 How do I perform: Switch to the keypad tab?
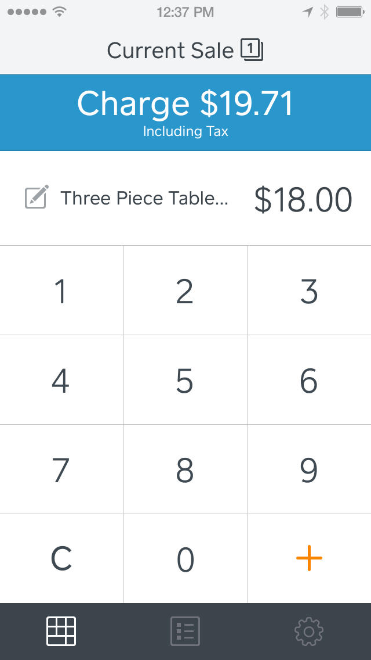pos(61,631)
